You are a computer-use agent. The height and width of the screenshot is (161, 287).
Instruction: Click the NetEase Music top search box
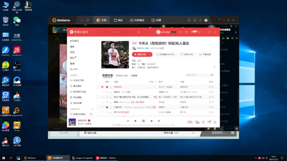pyautogui.click(x=123, y=32)
